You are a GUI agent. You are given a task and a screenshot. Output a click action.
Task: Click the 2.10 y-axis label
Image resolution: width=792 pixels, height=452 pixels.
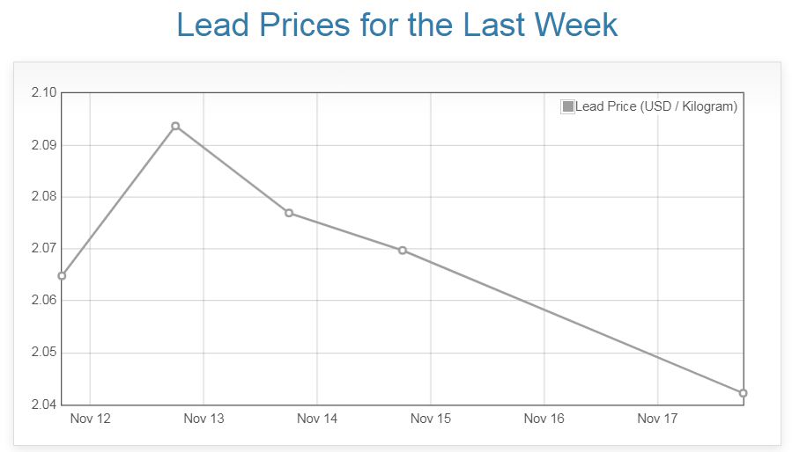43,92
